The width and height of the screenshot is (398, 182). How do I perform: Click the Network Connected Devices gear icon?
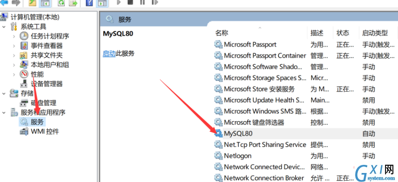click(x=218, y=167)
